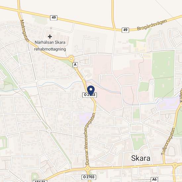Select the large green park area
The width and height of the screenshot is (182, 182).
click(163, 74)
